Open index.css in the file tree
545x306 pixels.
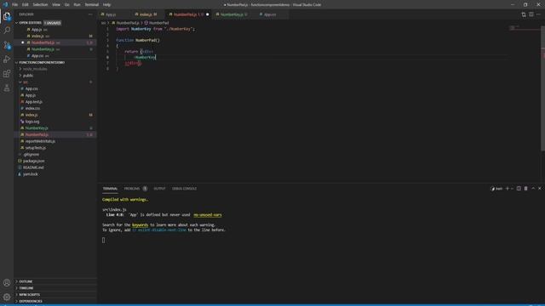32,109
